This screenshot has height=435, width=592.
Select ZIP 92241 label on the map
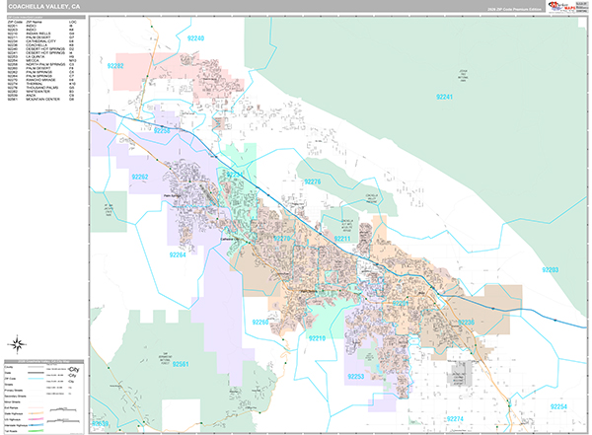444,97
